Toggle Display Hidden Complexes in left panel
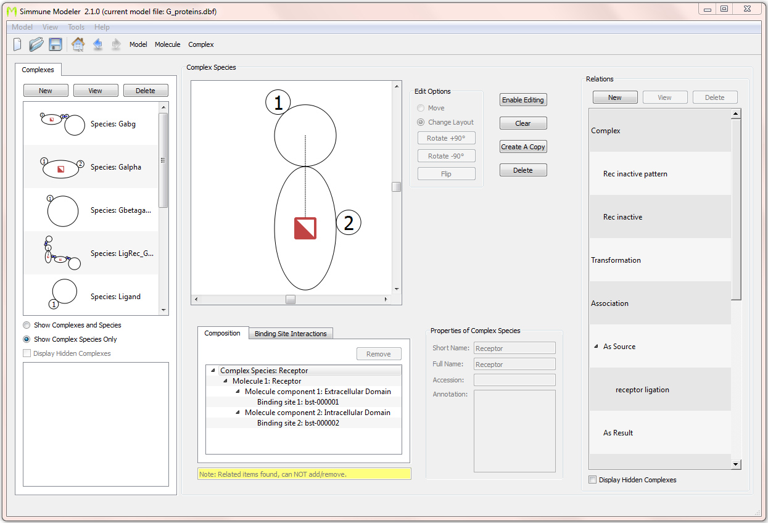Viewport: 768px width, 523px height. (27, 353)
